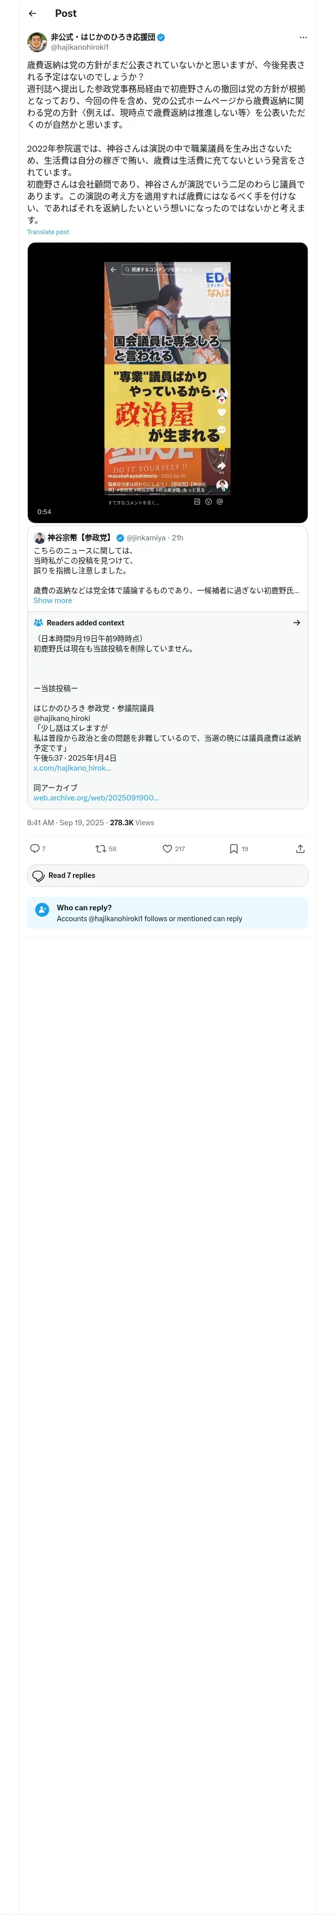Expand quoted post with Show more
The image size is (335, 1915).
[53, 601]
